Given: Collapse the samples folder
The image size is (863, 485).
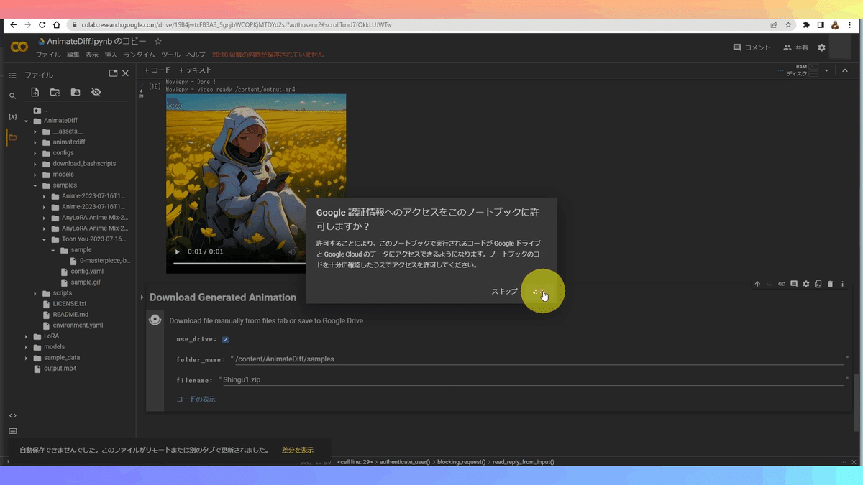Looking at the screenshot, I should coord(35,185).
